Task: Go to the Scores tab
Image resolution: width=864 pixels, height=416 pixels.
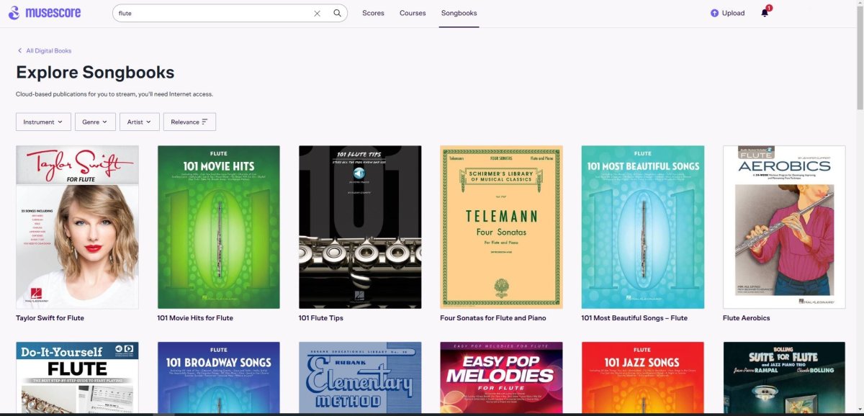Action: (x=373, y=13)
